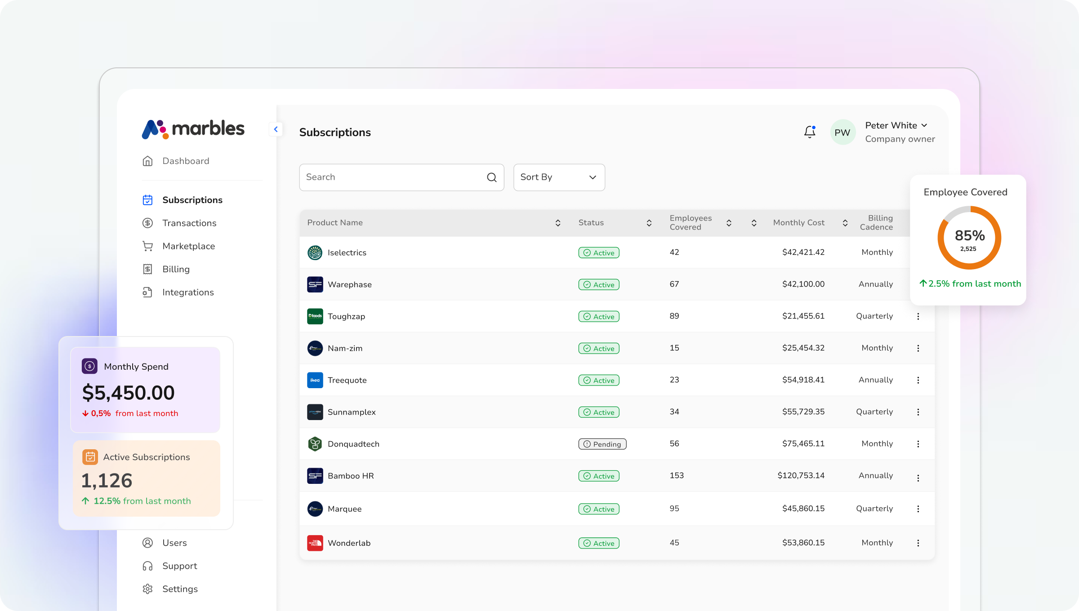Click the Active Subscriptions 1,126 card
The image size is (1079, 611).
[x=147, y=478]
